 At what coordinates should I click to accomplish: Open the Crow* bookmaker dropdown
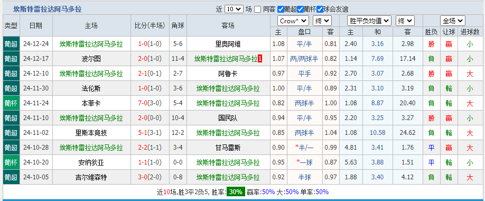click(x=293, y=21)
